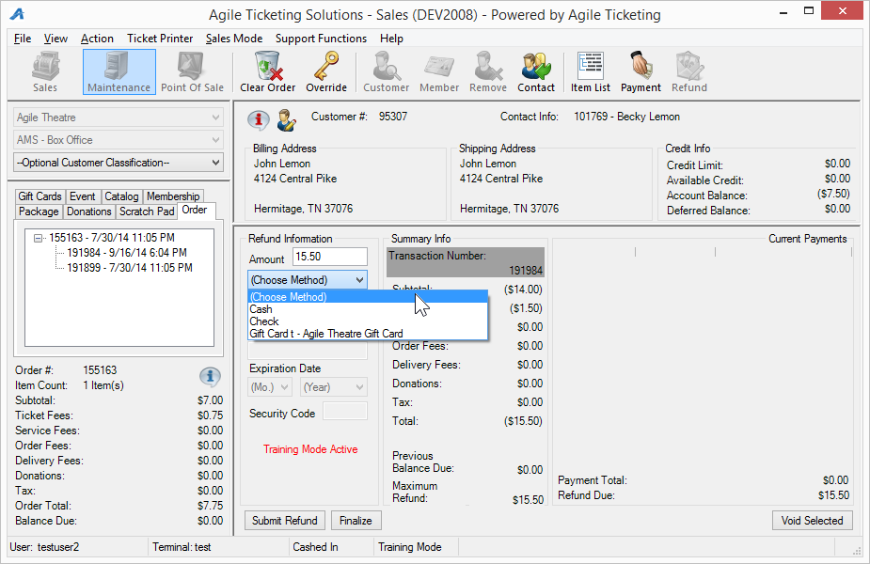The image size is (870, 564).
Task: Open the AMS - Box Office dropdown
Action: click(x=119, y=140)
